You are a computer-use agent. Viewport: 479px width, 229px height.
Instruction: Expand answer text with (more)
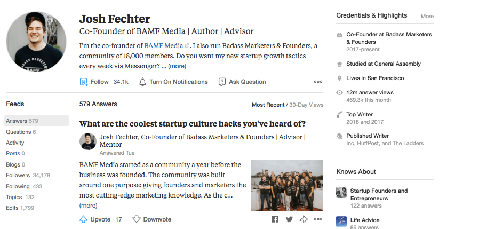click(x=89, y=206)
